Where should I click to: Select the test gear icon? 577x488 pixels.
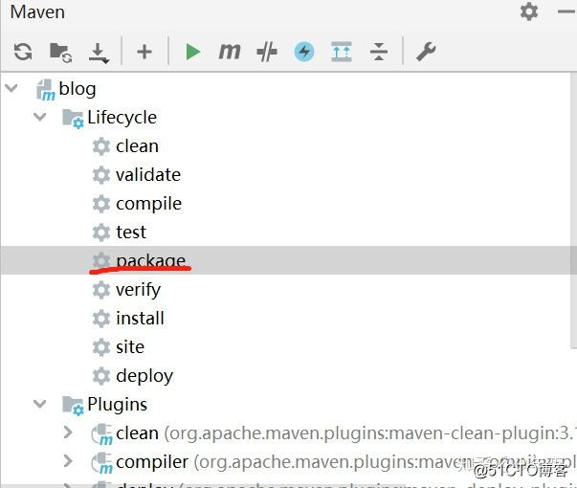tap(101, 233)
